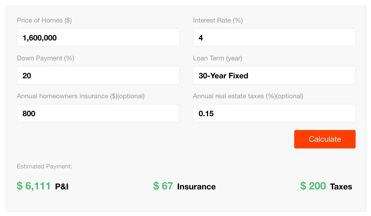Click the "Loan Term (year)" label
Viewport: 371px width, 216px height.
click(x=217, y=58)
